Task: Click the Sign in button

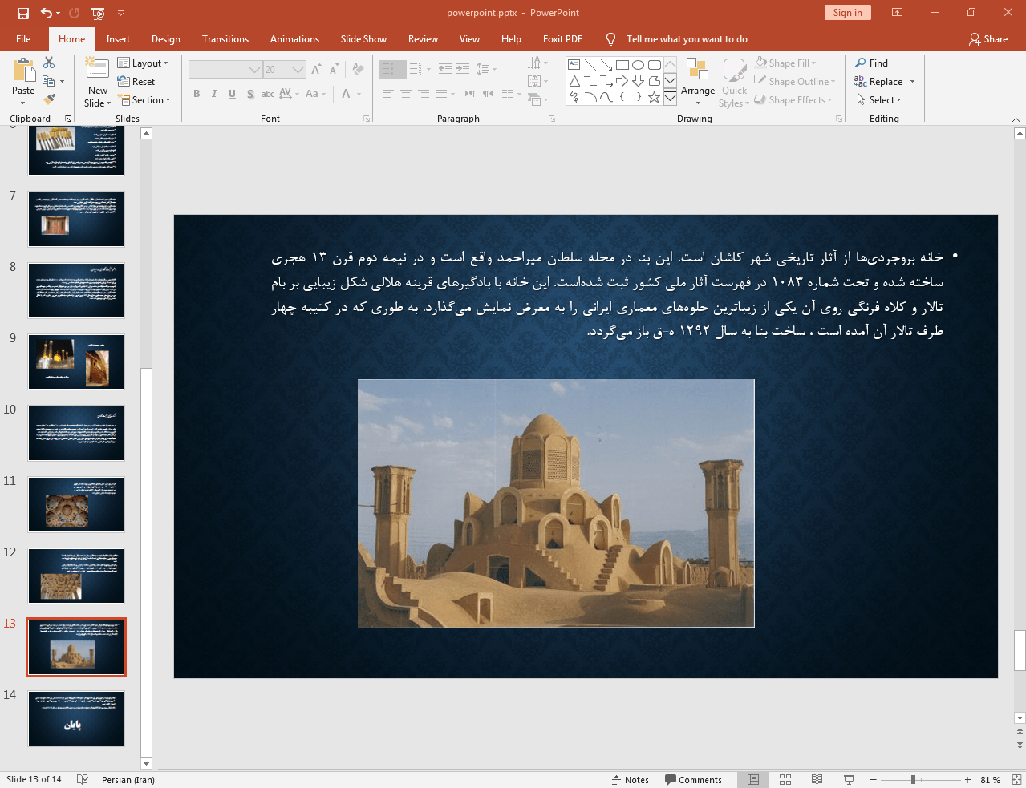Action: (847, 13)
